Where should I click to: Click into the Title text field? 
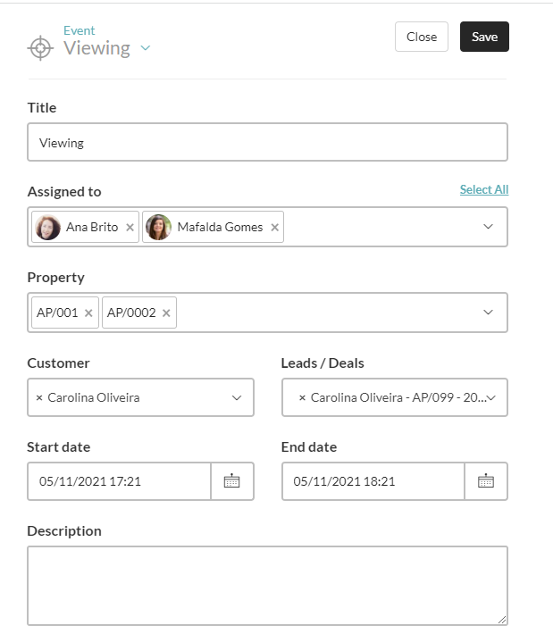pyautogui.click(x=267, y=142)
